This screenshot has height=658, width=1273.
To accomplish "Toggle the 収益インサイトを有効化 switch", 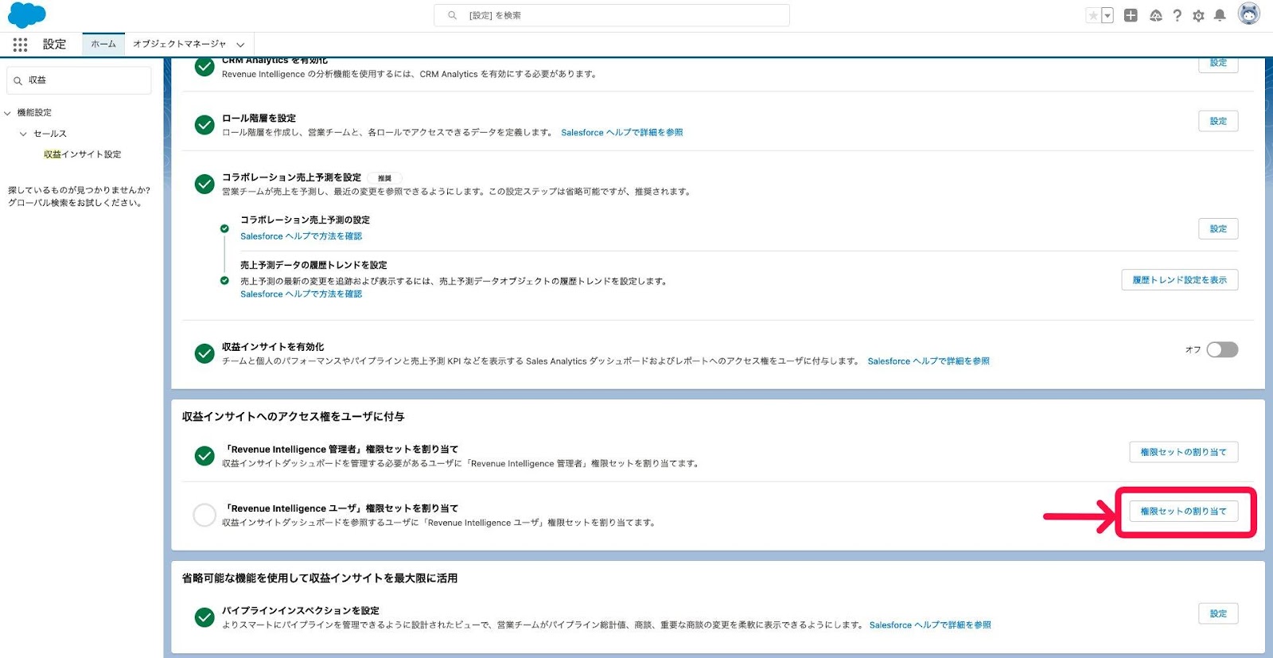I will point(1222,349).
